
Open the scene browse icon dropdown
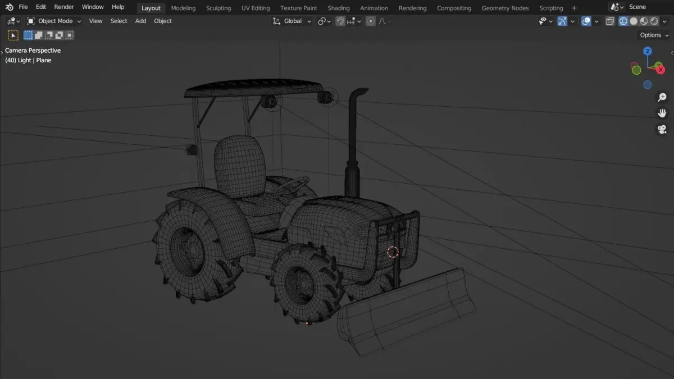point(617,7)
